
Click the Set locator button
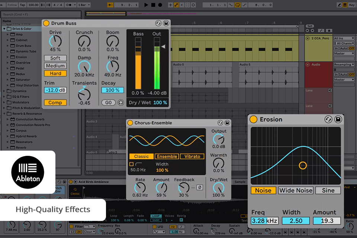(310, 26)
